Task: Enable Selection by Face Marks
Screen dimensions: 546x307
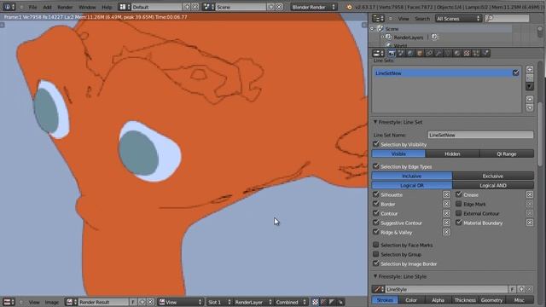Action: tap(376, 245)
